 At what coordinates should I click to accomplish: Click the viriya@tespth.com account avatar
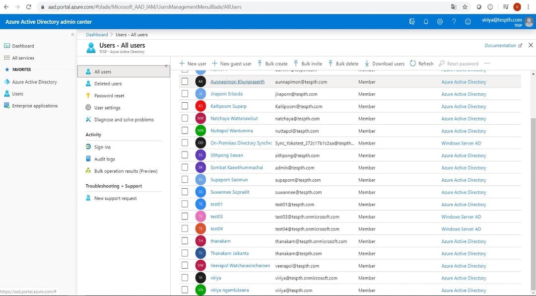pyautogui.click(x=529, y=22)
